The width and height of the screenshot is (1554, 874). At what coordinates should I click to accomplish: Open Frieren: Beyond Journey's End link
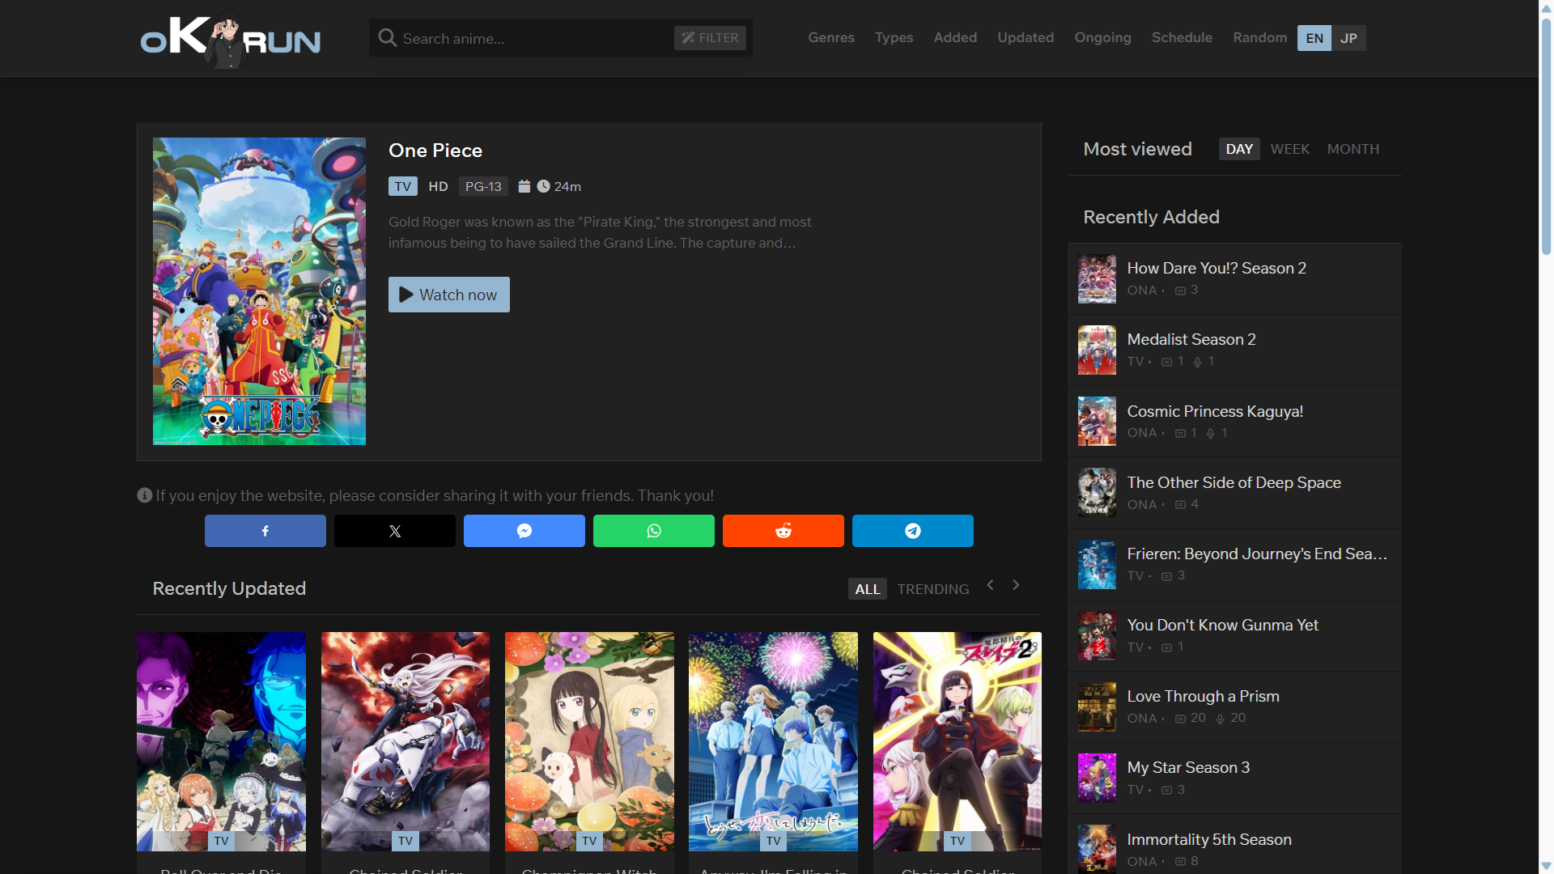[1257, 554]
